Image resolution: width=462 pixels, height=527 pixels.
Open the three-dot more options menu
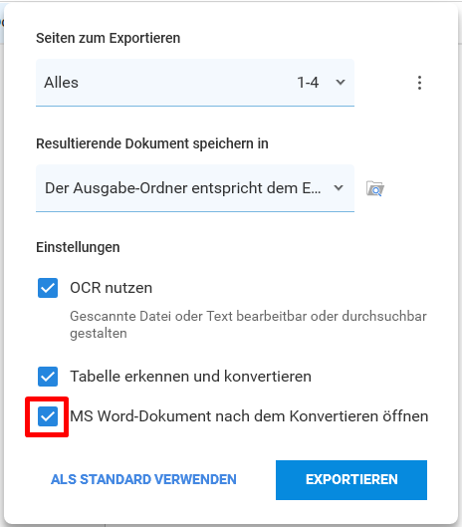coord(419,83)
